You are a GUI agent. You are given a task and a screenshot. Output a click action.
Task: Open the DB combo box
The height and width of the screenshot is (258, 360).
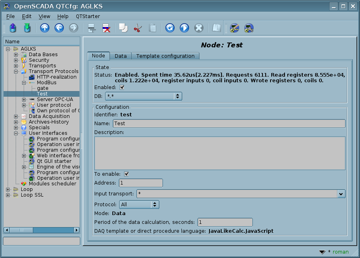click(x=144, y=96)
